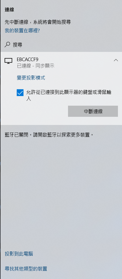This screenshot has height=279, width=122.
Task: Select the EBCACCF9 device name
Action: pos(28,59)
